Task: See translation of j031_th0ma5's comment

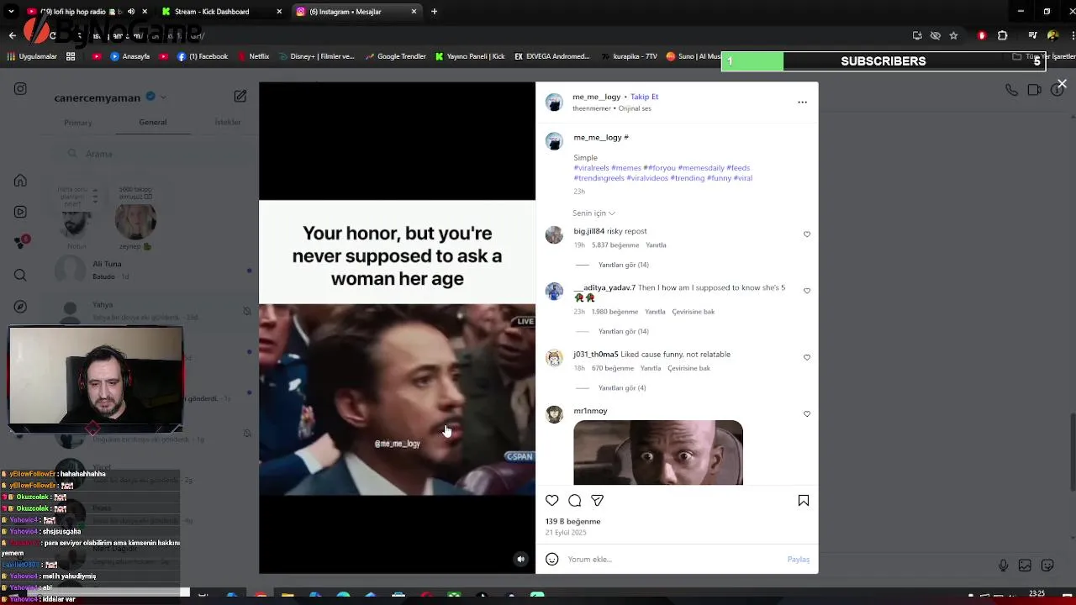Action: (x=688, y=368)
